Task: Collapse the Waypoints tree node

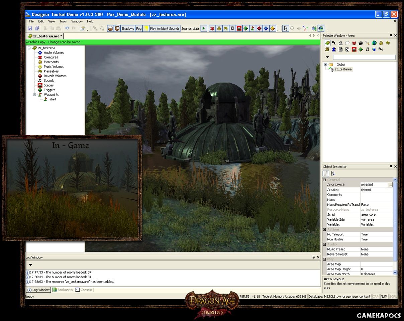Action: pyautogui.click(x=34, y=95)
